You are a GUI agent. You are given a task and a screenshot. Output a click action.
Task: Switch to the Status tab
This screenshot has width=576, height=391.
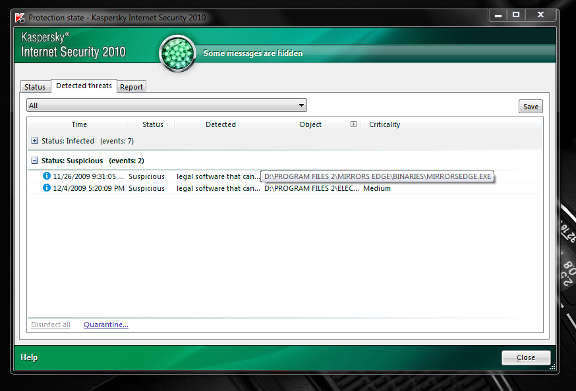click(x=35, y=87)
